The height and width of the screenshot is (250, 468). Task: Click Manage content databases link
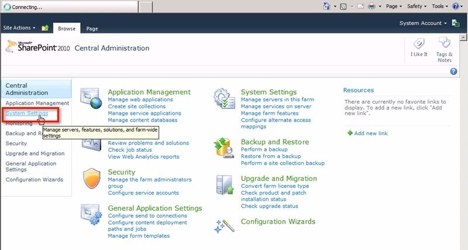coord(143,120)
